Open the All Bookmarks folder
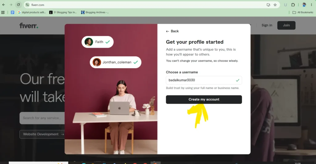This screenshot has width=316, height=164. [303, 12]
